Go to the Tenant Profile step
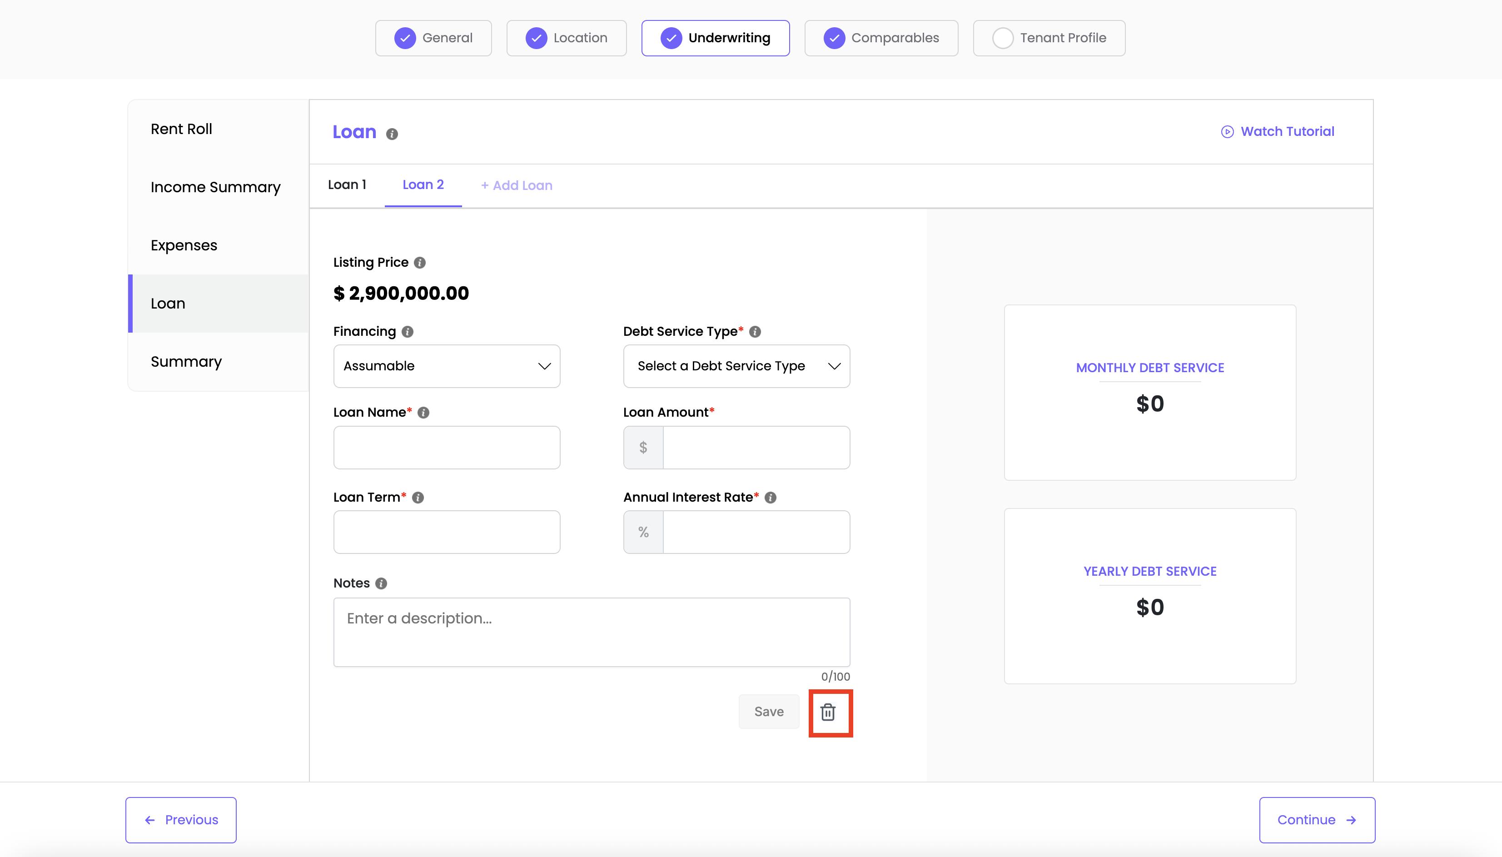The height and width of the screenshot is (857, 1502). tap(1049, 38)
